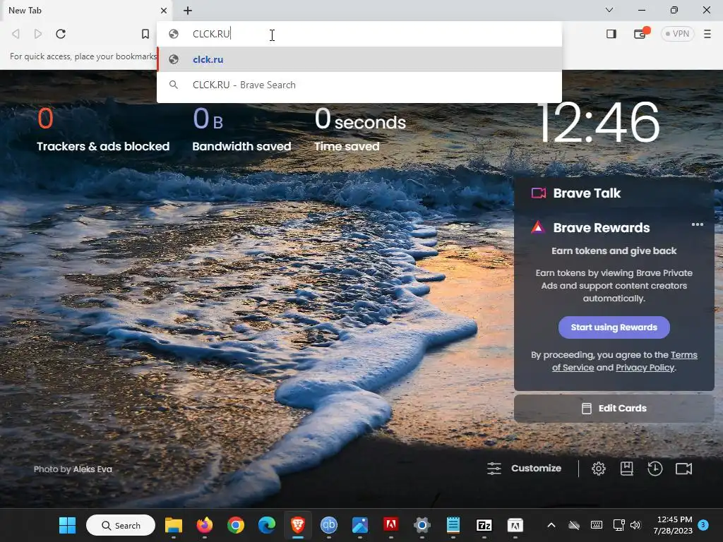Image resolution: width=723 pixels, height=542 pixels.
Task: Open photographer Aleks Eva credit link
Action: [x=92, y=469]
